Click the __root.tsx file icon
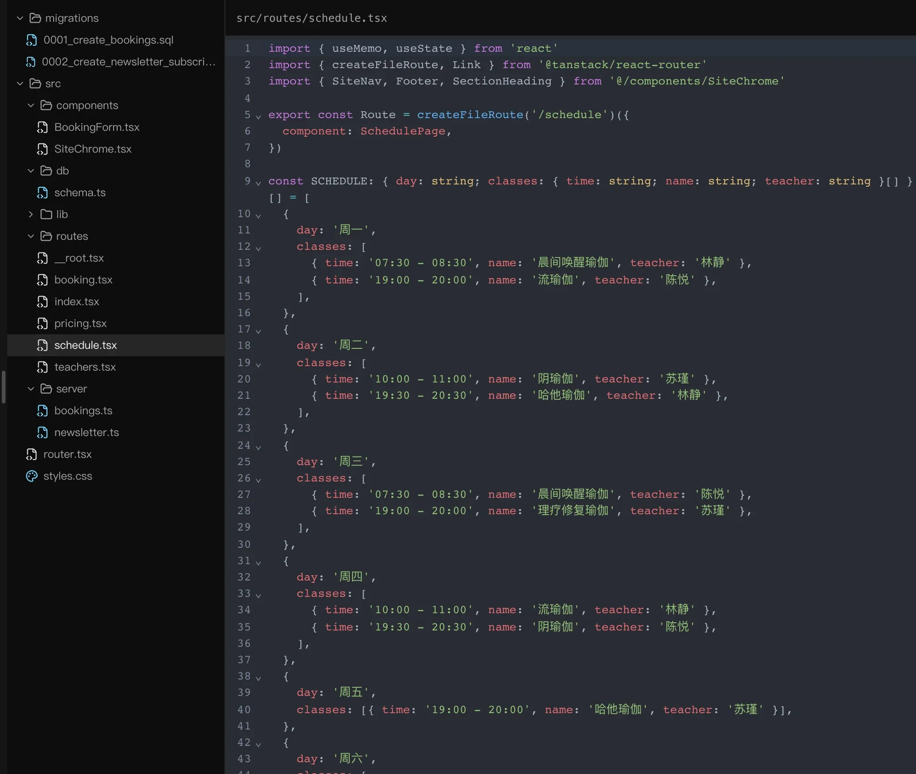This screenshot has width=916, height=774. coord(42,258)
